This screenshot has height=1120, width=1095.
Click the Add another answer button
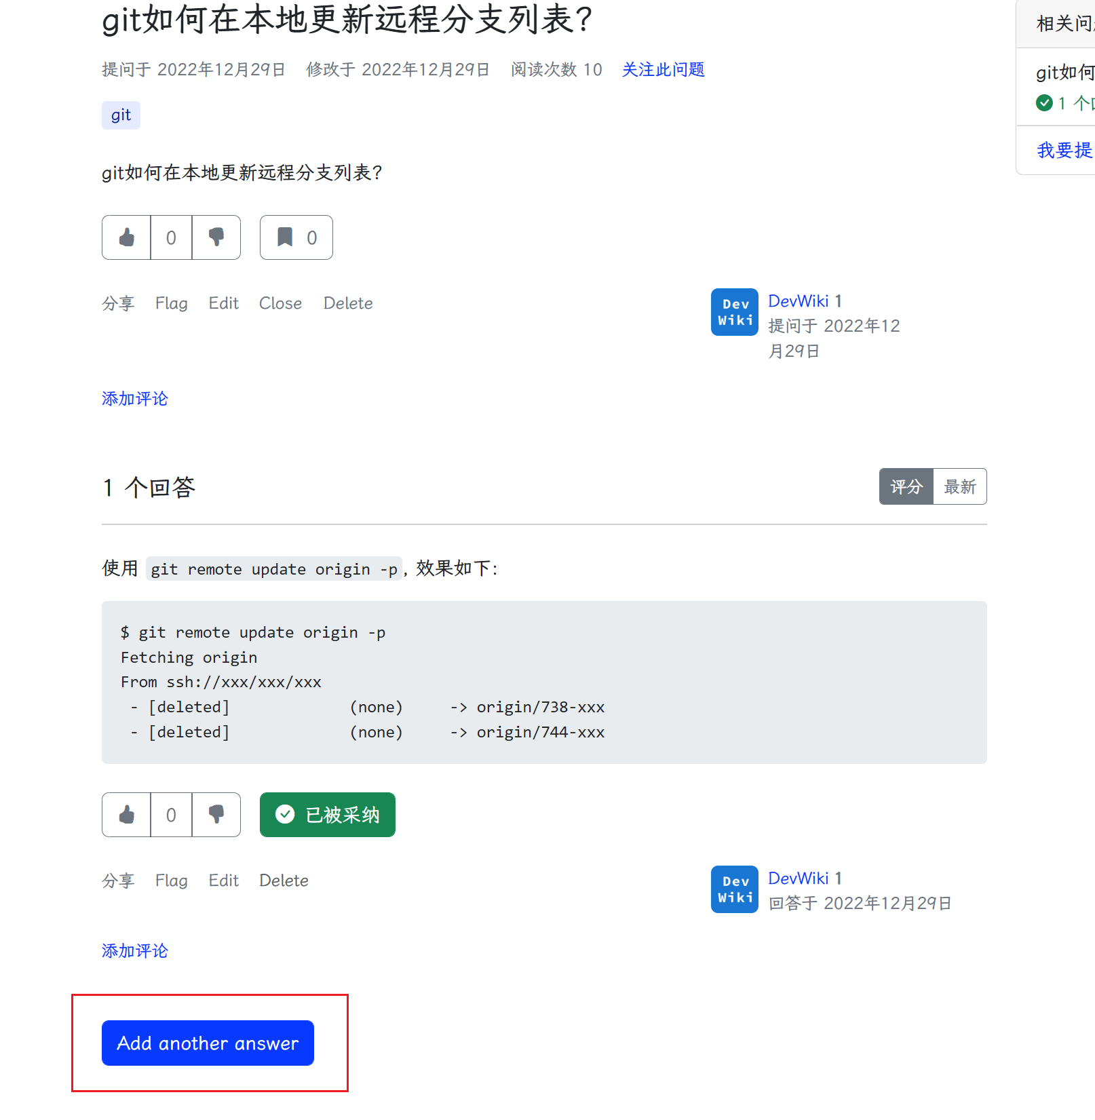coord(207,1043)
